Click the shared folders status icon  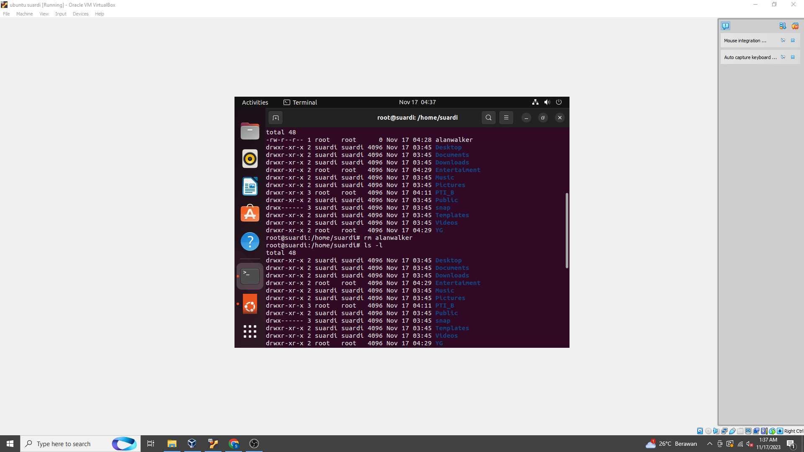pos(740,431)
